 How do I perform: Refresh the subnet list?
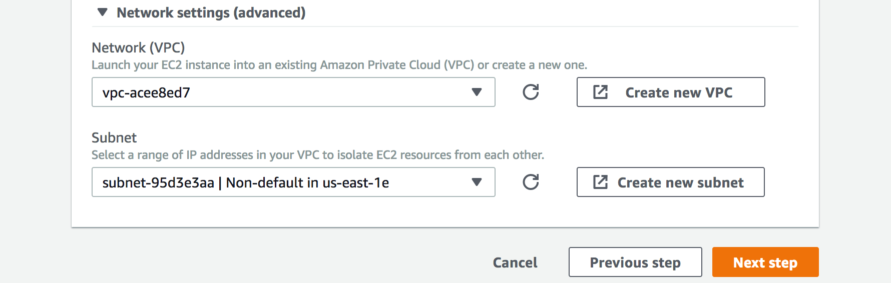point(531,182)
